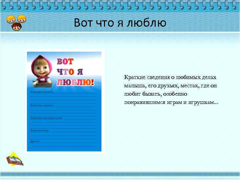The image size is (240, 180).
Task: Click the text line 'любит бывать, особенно'
Action: tap(156, 94)
